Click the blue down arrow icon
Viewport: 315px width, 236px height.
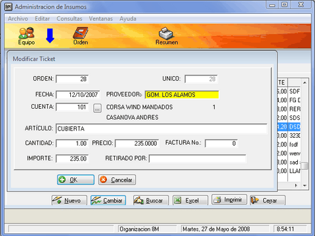50,35
